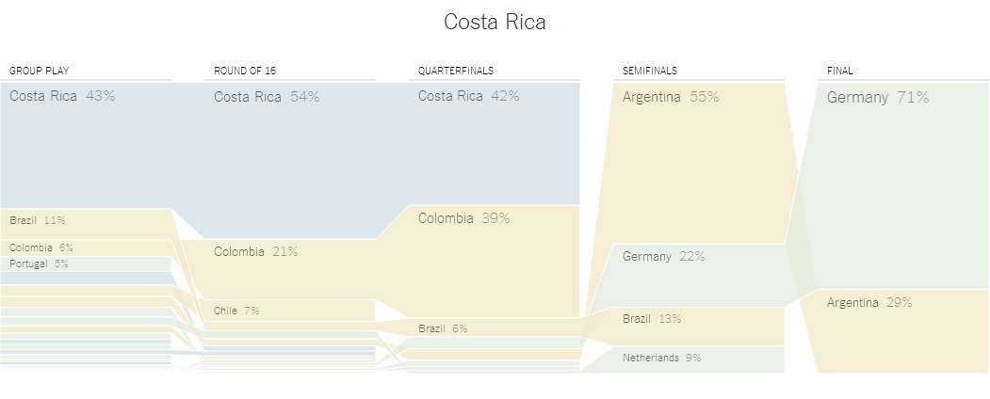990x399 pixels.
Task: Click Colombia 6% band in Group Play
Action: [x=85, y=247]
